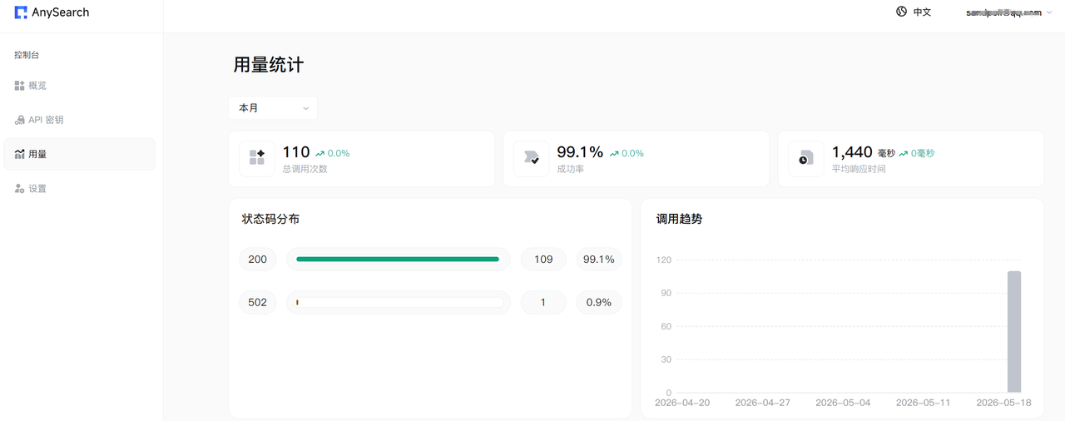
Task: Click the 30 y-axis label
Action: coord(666,359)
